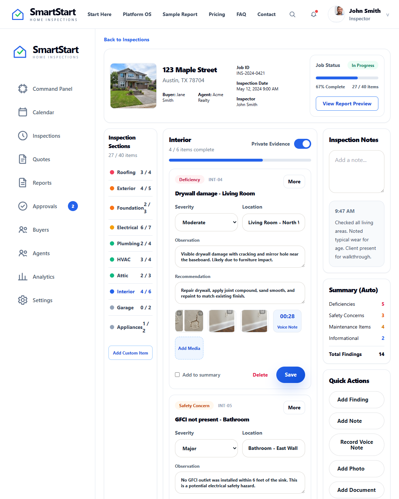The height and width of the screenshot is (499, 399).
Task: Open More menu for INT-04
Action: pyautogui.click(x=294, y=182)
